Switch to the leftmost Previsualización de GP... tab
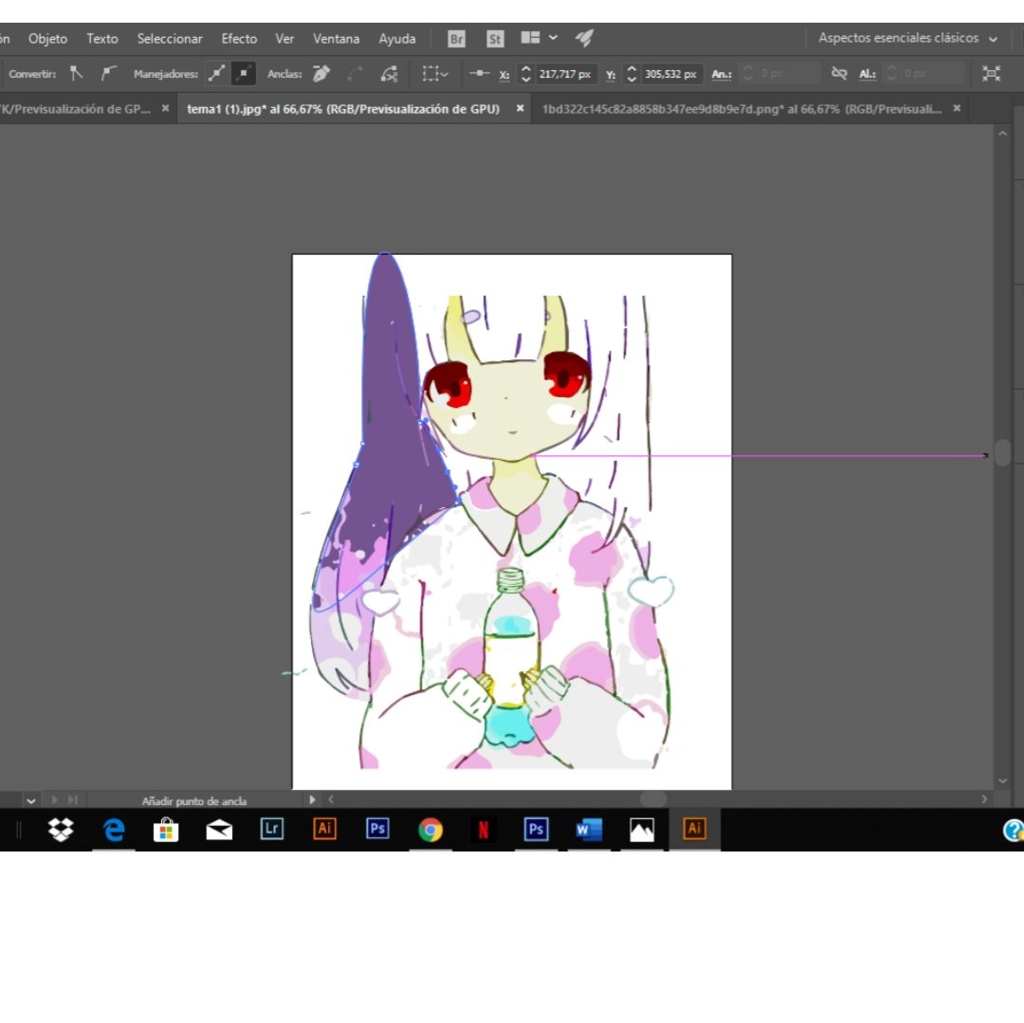Image resolution: width=1024 pixels, height=1023 pixels. pos(75,109)
